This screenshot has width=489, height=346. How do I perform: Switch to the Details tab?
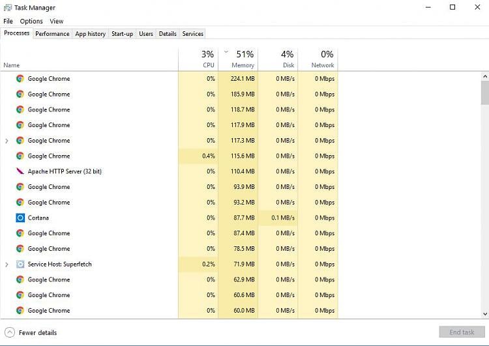coord(168,34)
